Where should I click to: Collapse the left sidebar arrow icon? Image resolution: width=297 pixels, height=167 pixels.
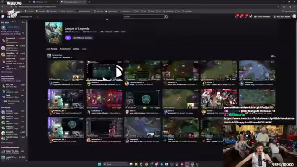(23, 22)
